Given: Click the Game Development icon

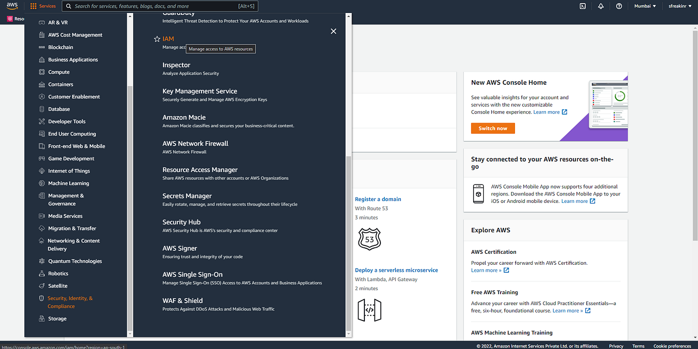Looking at the screenshot, I should click(42, 159).
